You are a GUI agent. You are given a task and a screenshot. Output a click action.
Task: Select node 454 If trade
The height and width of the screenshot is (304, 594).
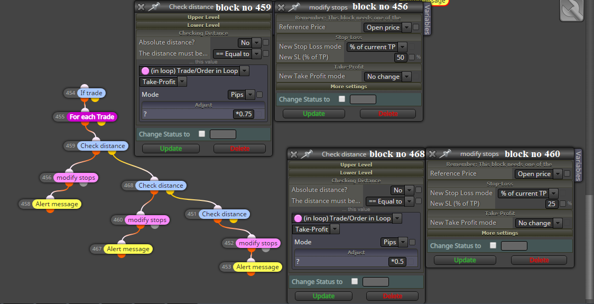click(x=91, y=93)
